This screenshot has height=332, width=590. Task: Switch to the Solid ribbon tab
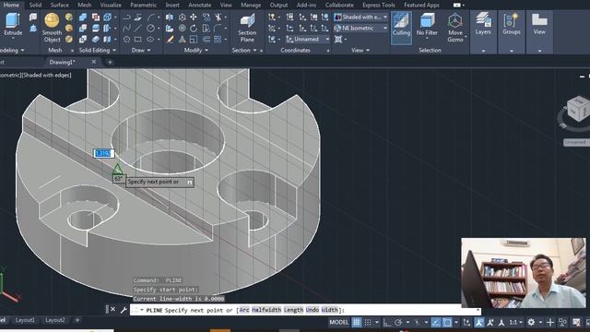pos(35,5)
